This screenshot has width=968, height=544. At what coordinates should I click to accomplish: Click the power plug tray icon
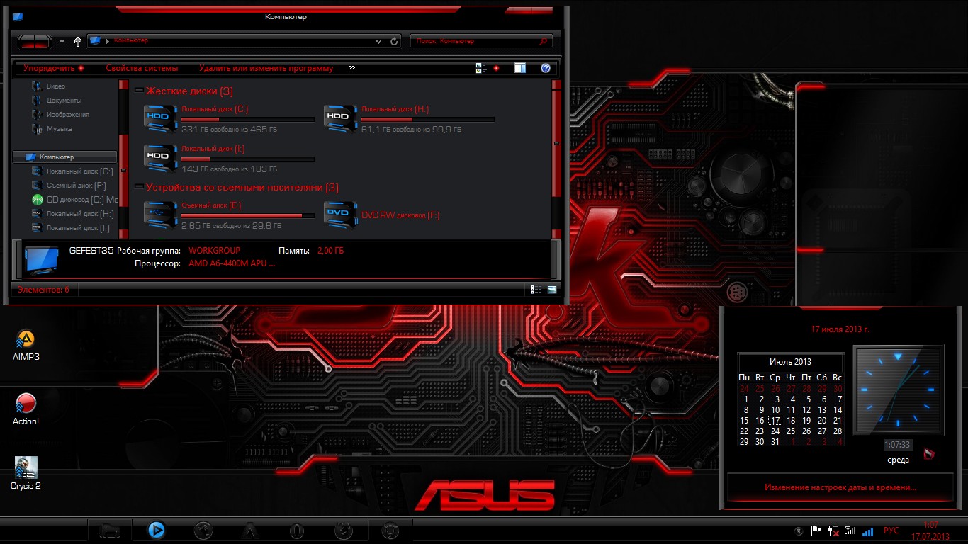[x=833, y=530]
